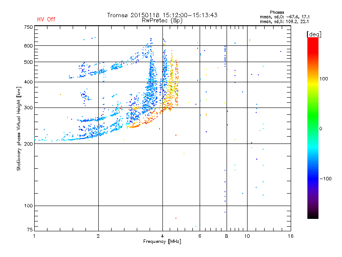The image size is (342, 257).
Task: Click the 'Phases' header text
Action: (277, 12)
